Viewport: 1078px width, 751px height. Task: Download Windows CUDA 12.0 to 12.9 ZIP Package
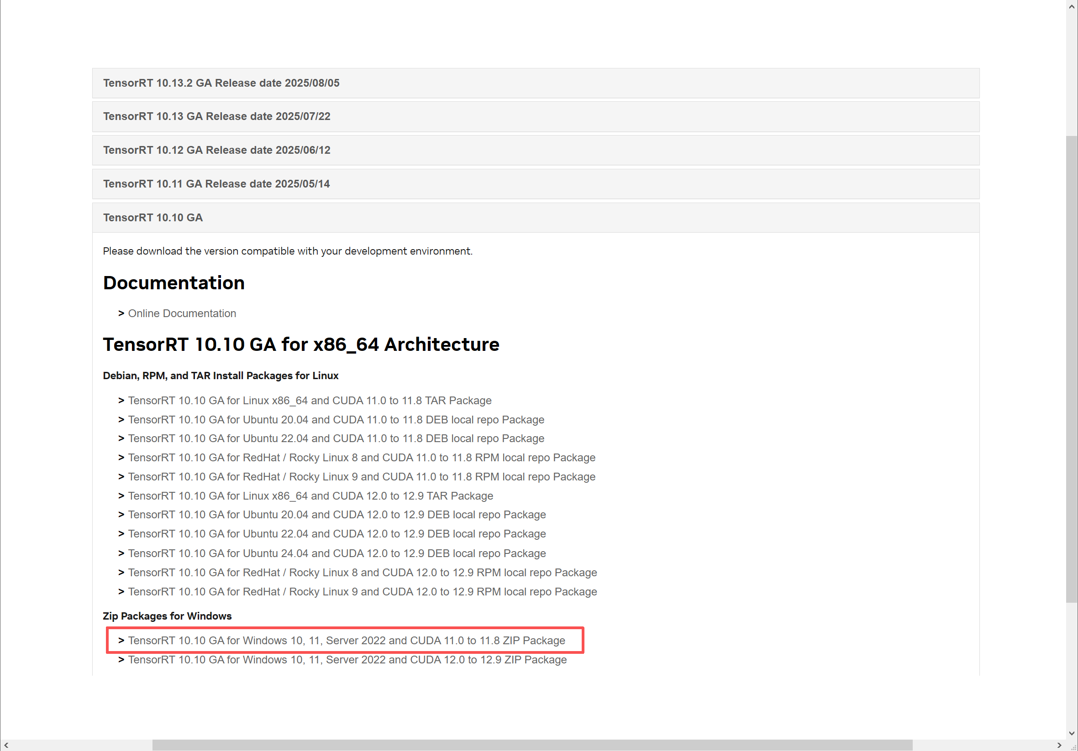coord(347,660)
